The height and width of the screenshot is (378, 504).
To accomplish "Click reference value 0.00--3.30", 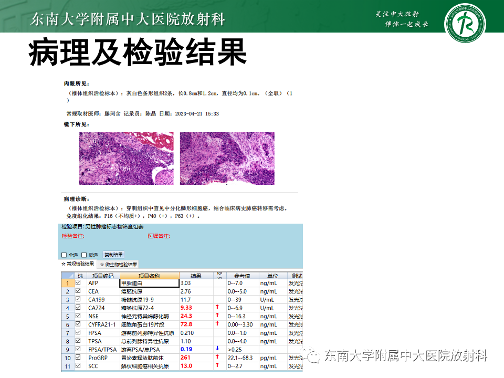I will tap(240, 324).
